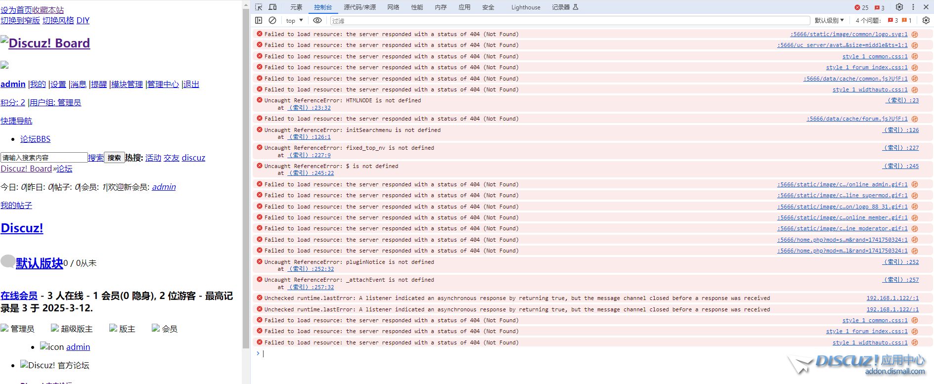
Task: Open online_member.gif:1 source link
Action: click(x=843, y=217)
